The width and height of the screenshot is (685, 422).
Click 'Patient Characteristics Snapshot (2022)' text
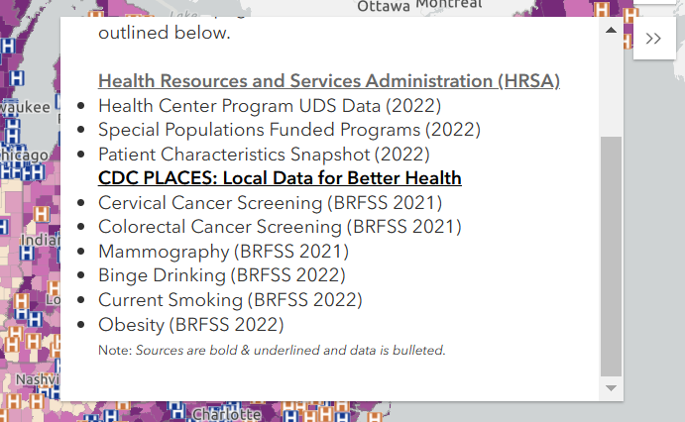(264, 155)
